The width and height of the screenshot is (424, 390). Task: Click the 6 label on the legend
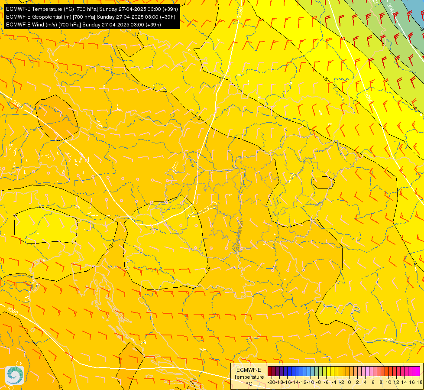pos(373,382)
